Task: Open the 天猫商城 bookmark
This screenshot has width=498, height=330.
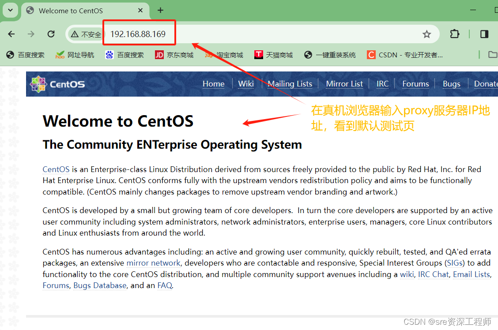Action: coord(273,55)
